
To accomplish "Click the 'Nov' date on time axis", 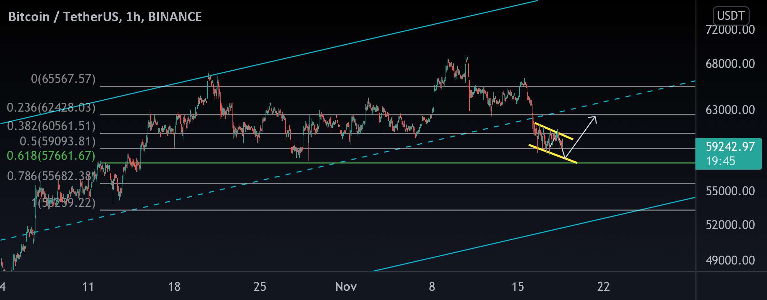I will coord(346,287).
